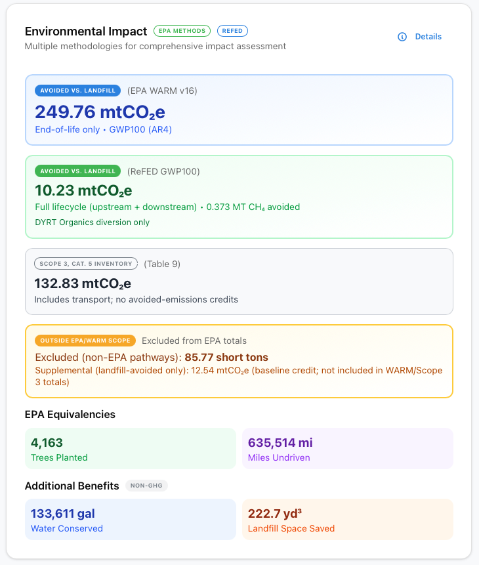Click the REFED badge
Image resolution: width=479 pixels, height=565 pixels.
232,31
